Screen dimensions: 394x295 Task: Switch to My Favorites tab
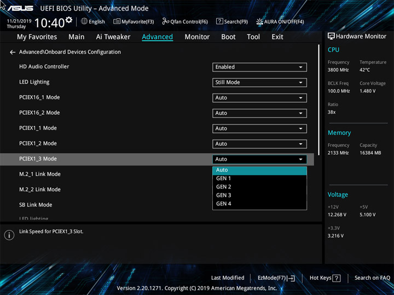[x=37, y=37]
